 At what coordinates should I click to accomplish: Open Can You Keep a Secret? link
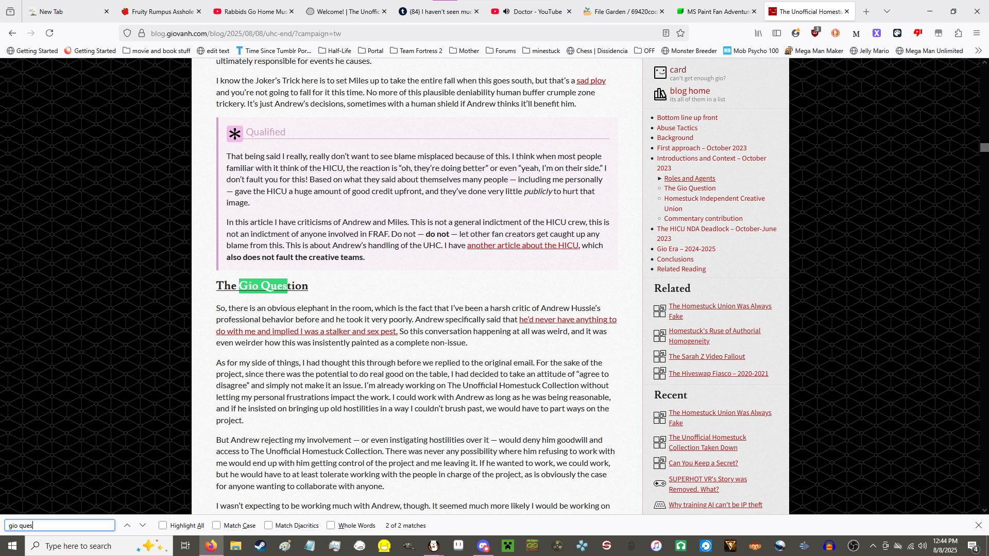click(703, 463)
